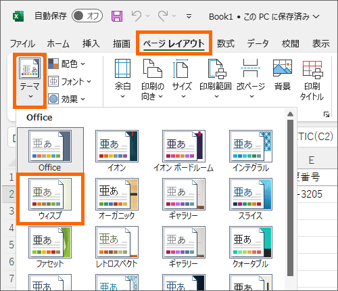Click the 背景 background button
The height and width of the screenshot is (291, 338).
click(283, 75)
